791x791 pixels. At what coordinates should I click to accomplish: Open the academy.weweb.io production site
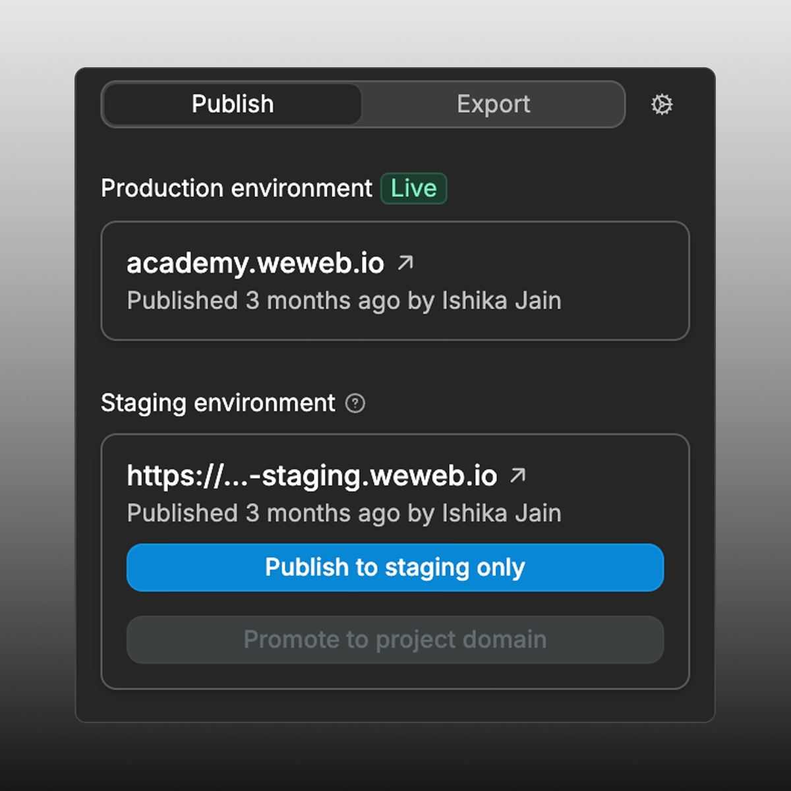pyautogui.click(x=255, y=262)
